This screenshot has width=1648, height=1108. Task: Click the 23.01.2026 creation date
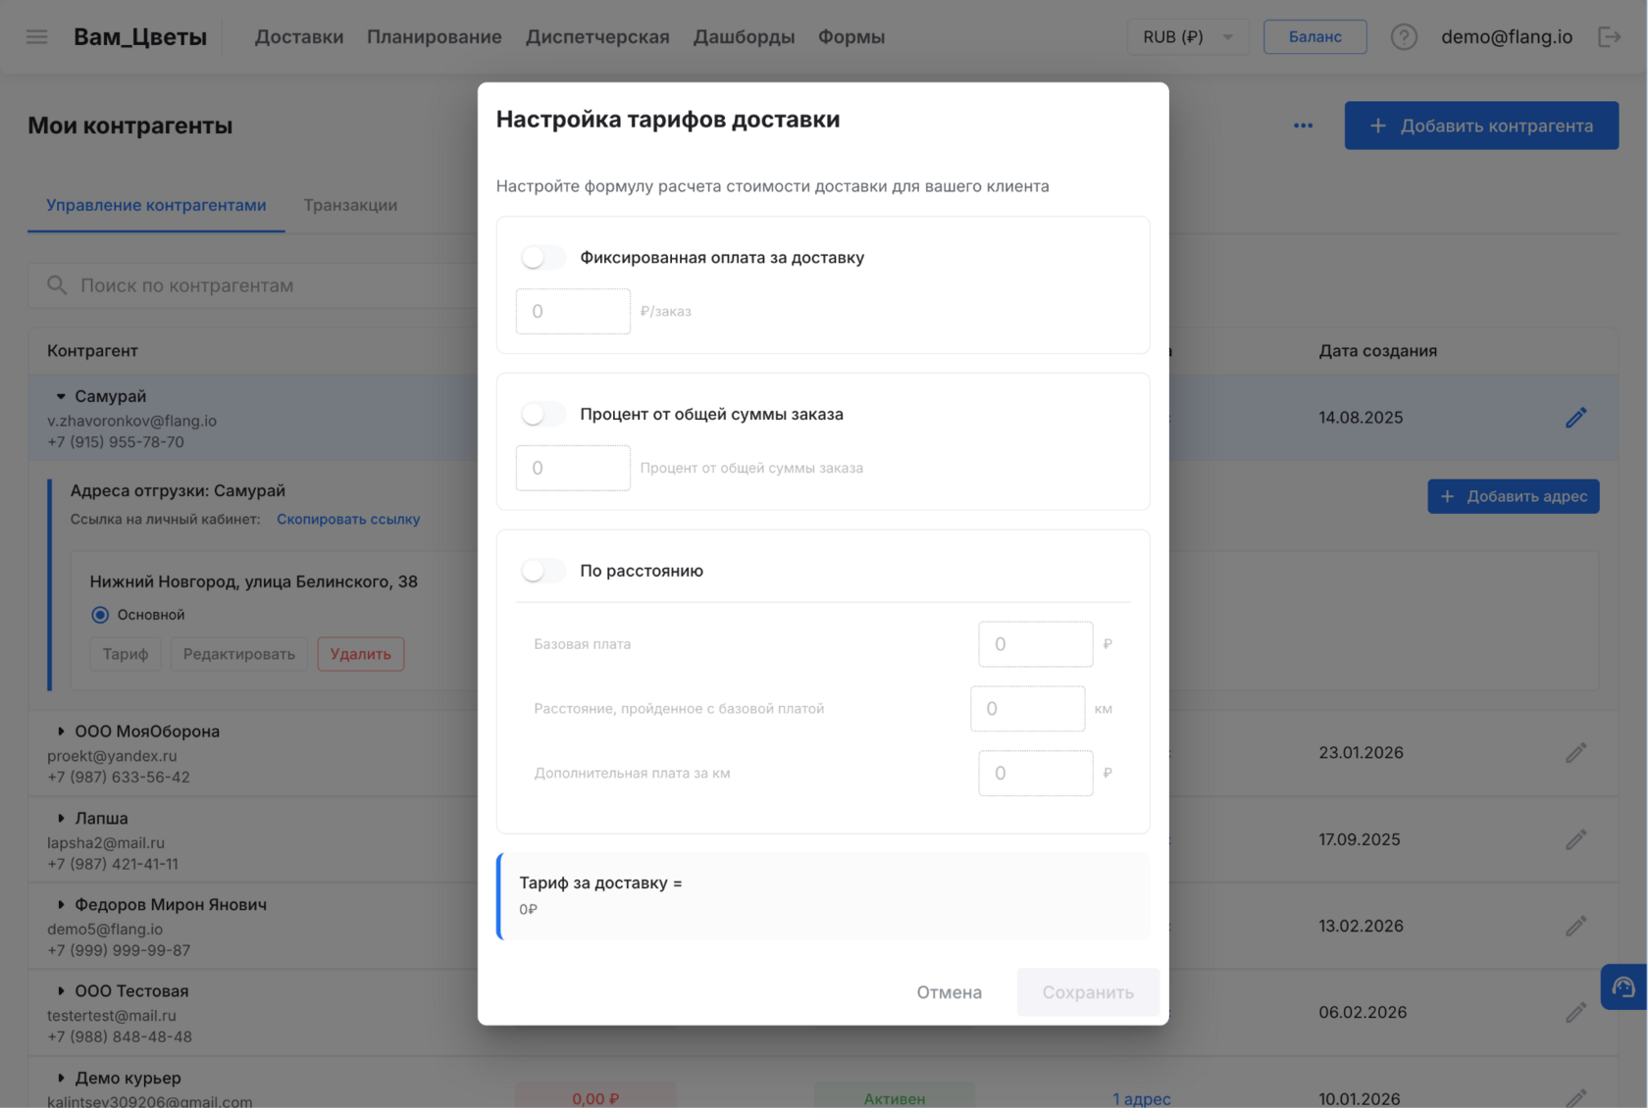point(1362,753)
